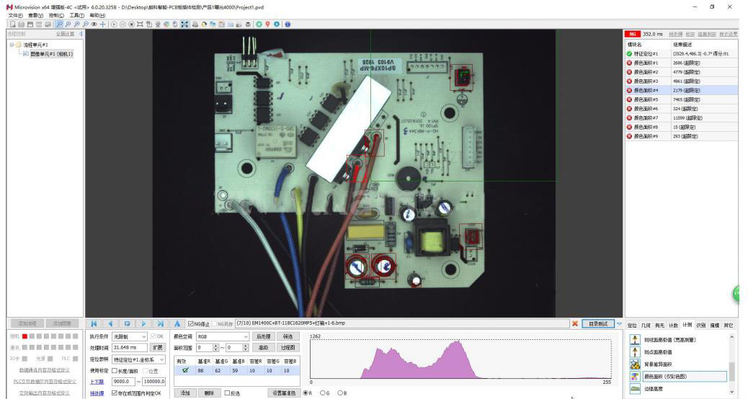Click the stop icon in the toolbar
The width and height of the screenshot is (748, 399).
point(131,24)
